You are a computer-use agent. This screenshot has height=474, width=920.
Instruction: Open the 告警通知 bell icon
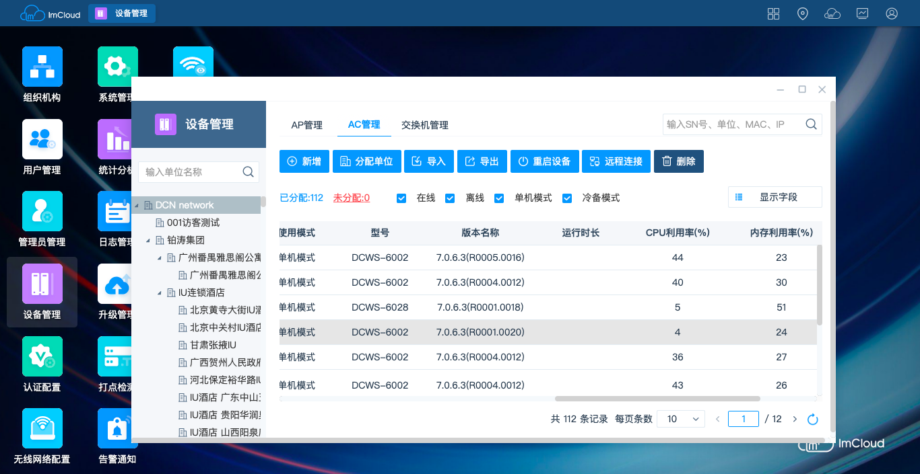(x=117, y=428)
